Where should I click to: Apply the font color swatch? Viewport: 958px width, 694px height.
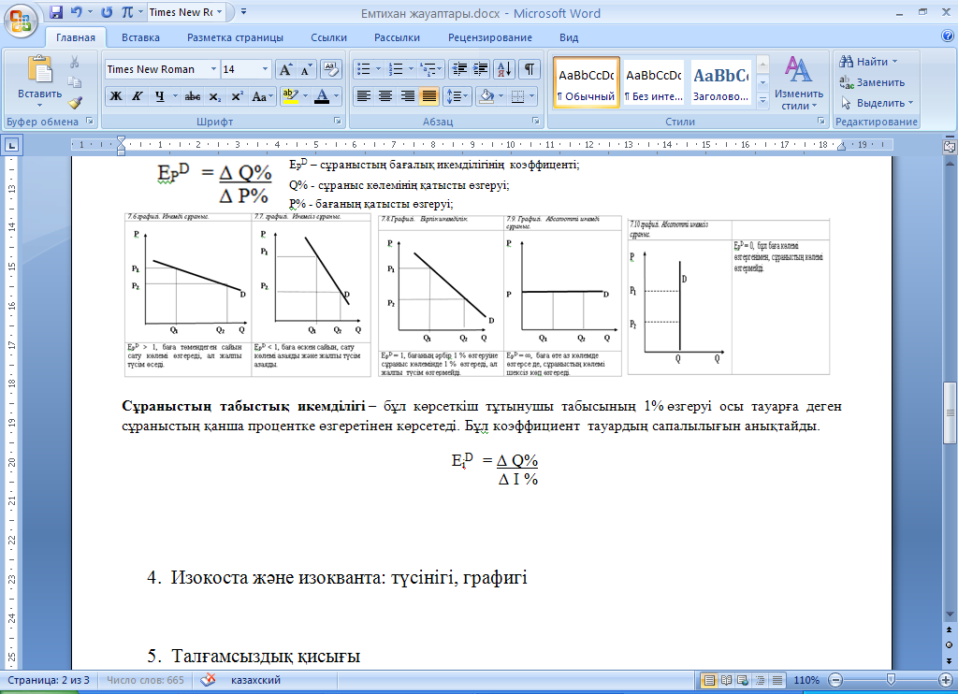click(x=322, y=96)
